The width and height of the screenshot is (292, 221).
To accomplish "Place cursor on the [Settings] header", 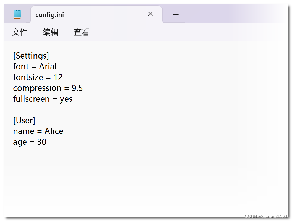I will [31, 56].
